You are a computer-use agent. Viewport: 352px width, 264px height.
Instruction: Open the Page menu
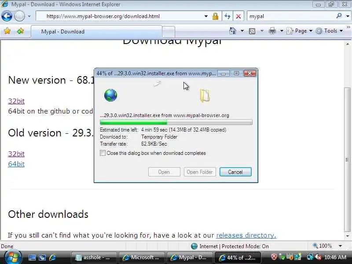[x=300, y=31]
